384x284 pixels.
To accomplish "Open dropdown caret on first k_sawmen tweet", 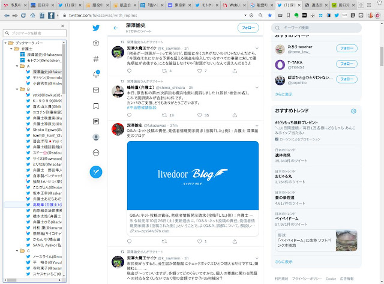I will click(x=257, y=48).
